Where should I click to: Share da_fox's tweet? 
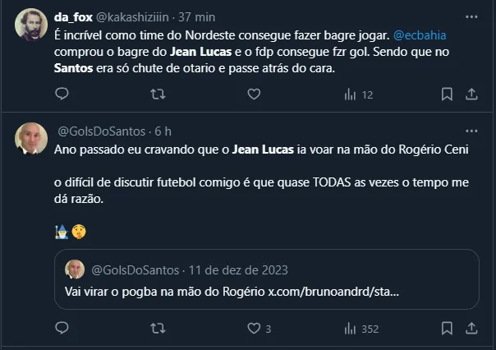[472, 94]
